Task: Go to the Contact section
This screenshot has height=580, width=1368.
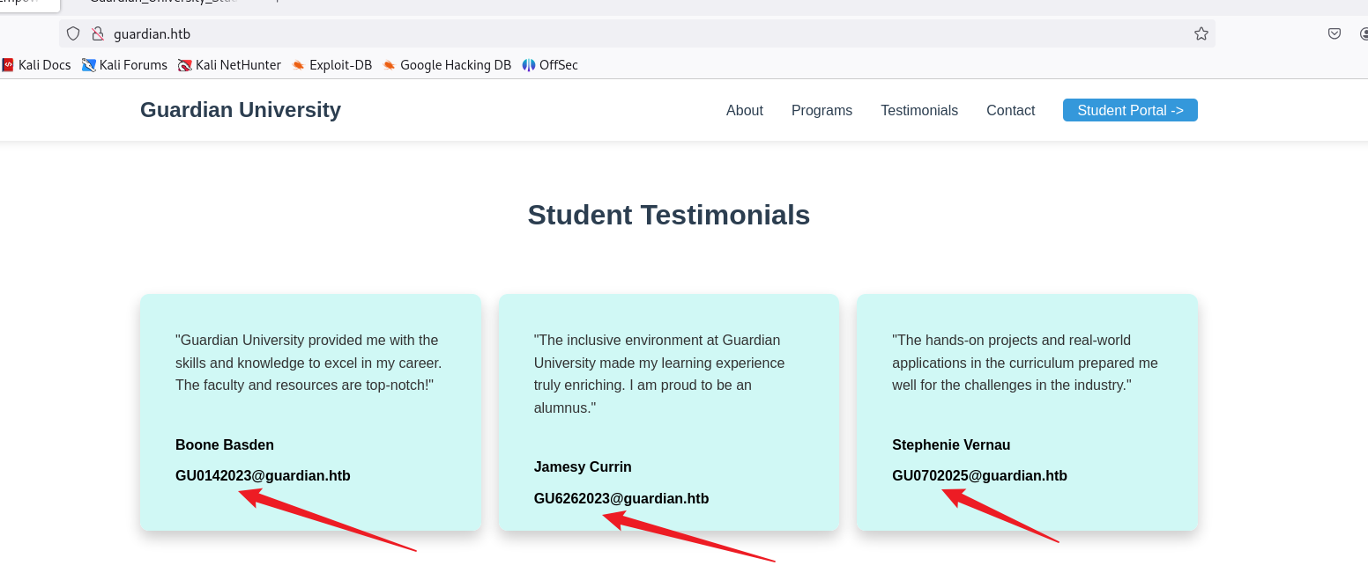Action: pyautogui.click(x=1010, y=110)
